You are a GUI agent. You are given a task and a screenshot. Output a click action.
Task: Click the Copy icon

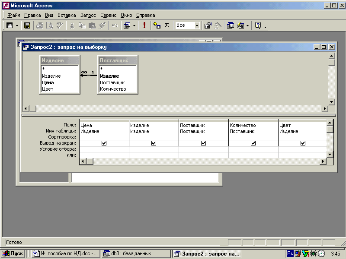point(82,25)
